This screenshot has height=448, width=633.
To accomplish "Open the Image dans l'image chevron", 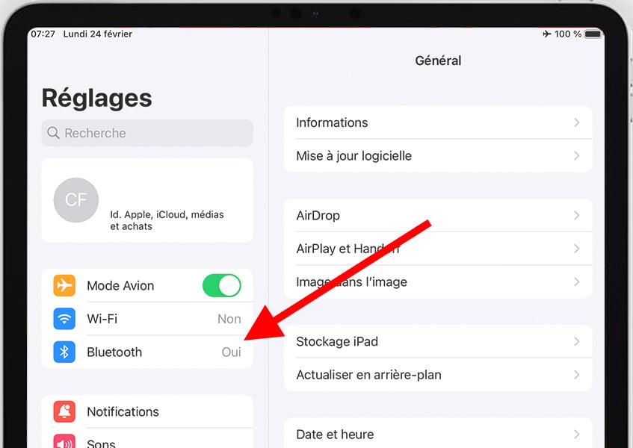I will pos(576,281).
